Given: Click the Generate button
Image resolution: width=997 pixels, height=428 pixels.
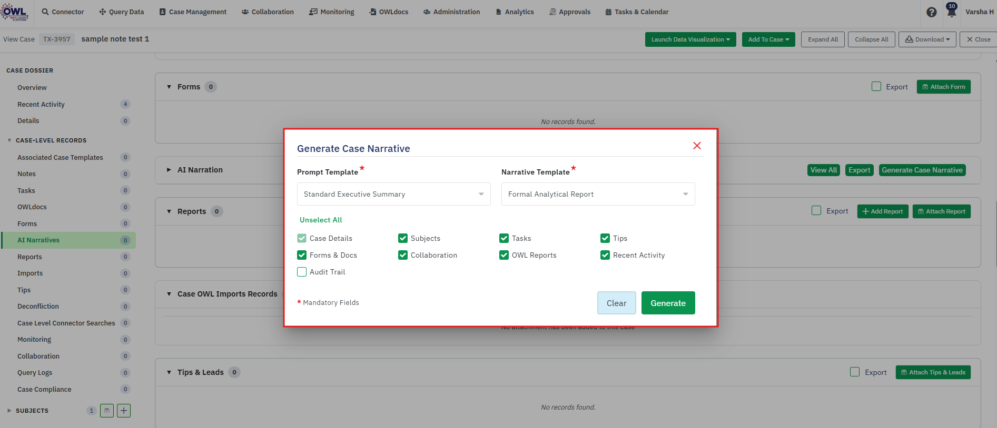Looking at the screenshot, I should [668, 303].
